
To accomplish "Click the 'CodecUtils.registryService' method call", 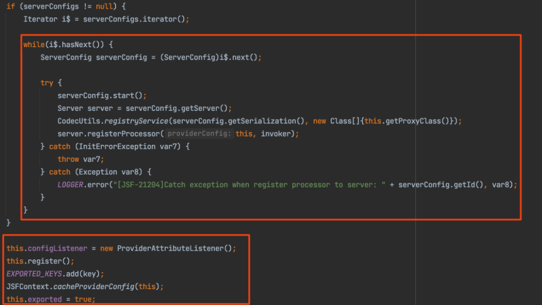I will (x=113, y=121).
